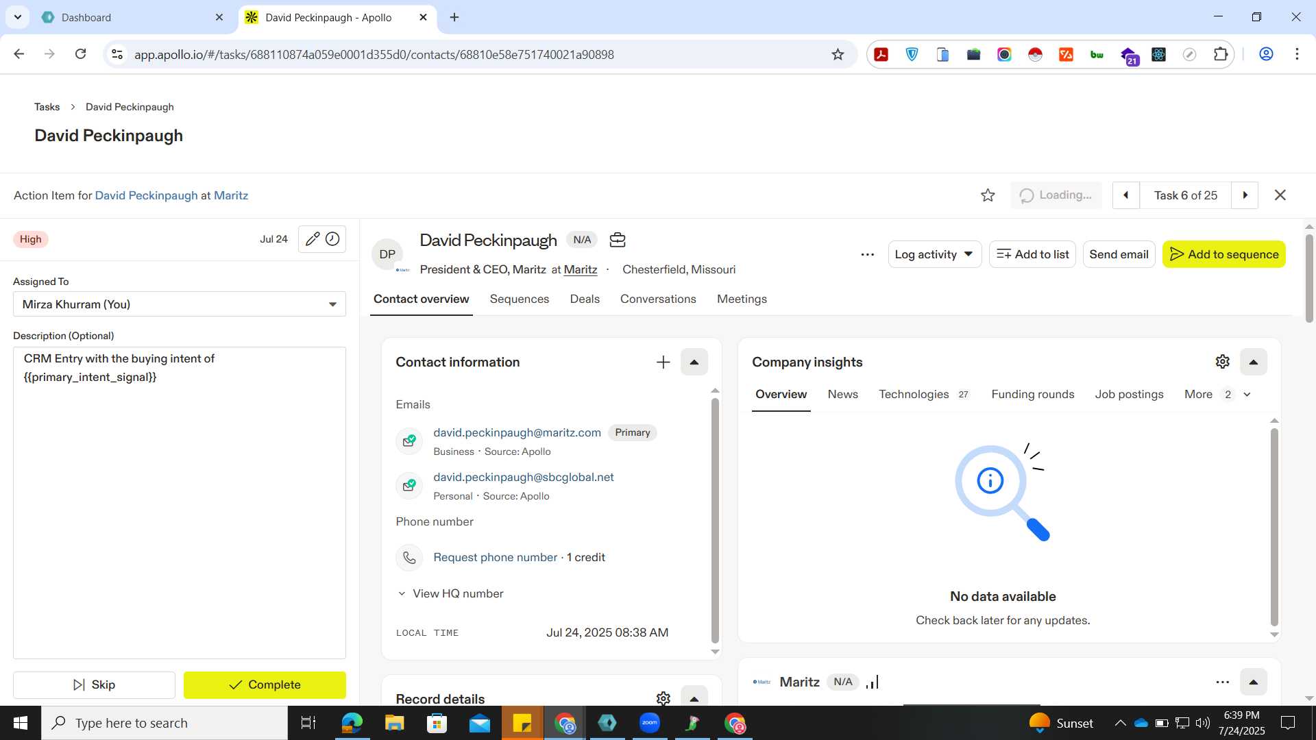The height and width of the screenshot is (740, 1316).
Task: Click david.peckinpaugh@maritz.com email link
Action: (x=517, y=432)
